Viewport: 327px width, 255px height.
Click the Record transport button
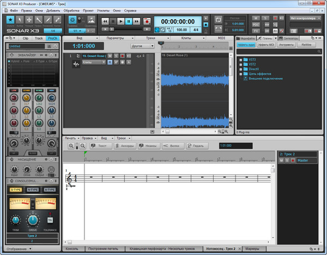(146, 21)
